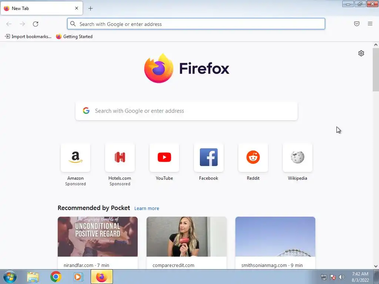Click the Firefox logo on page
This screenshot has width=379, height=284.
coord(187,68)
